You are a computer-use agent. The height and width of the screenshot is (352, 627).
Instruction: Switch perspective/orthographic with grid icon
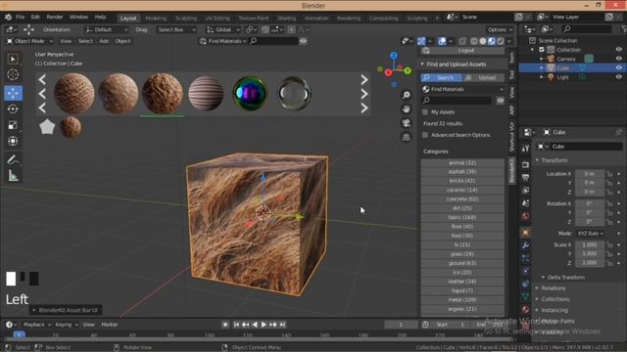point(407,137)
